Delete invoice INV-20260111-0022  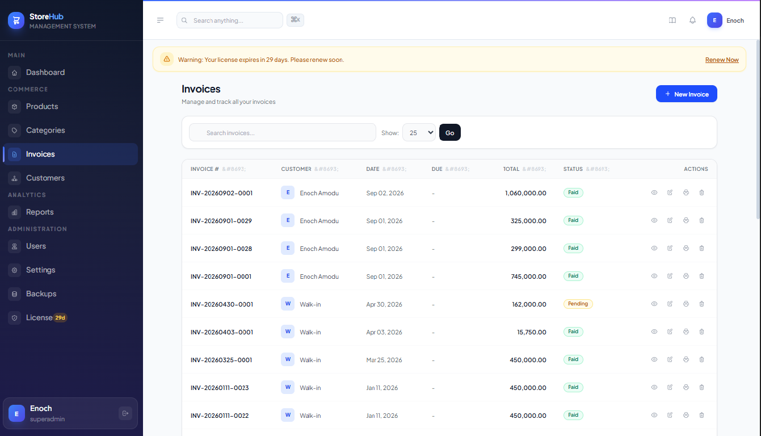pyautogui.click(x=702, y=416)
